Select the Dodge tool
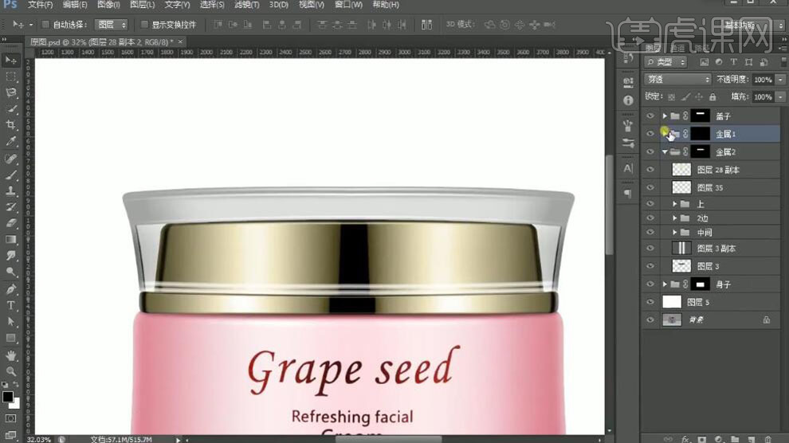Viewport: 789px width, 443px height. (x=10, y=272)
